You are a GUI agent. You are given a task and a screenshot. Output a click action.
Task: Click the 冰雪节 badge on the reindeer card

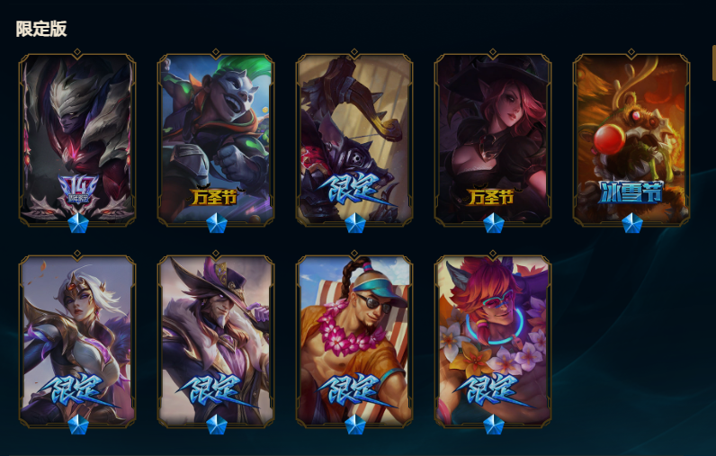pos(631,192)
